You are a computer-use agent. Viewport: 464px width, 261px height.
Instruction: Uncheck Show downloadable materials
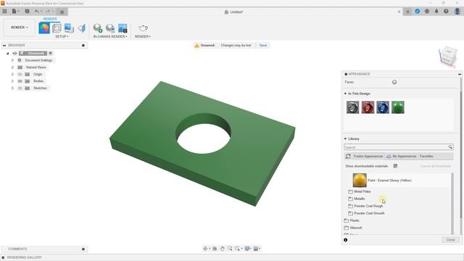(x=395, y=166)
